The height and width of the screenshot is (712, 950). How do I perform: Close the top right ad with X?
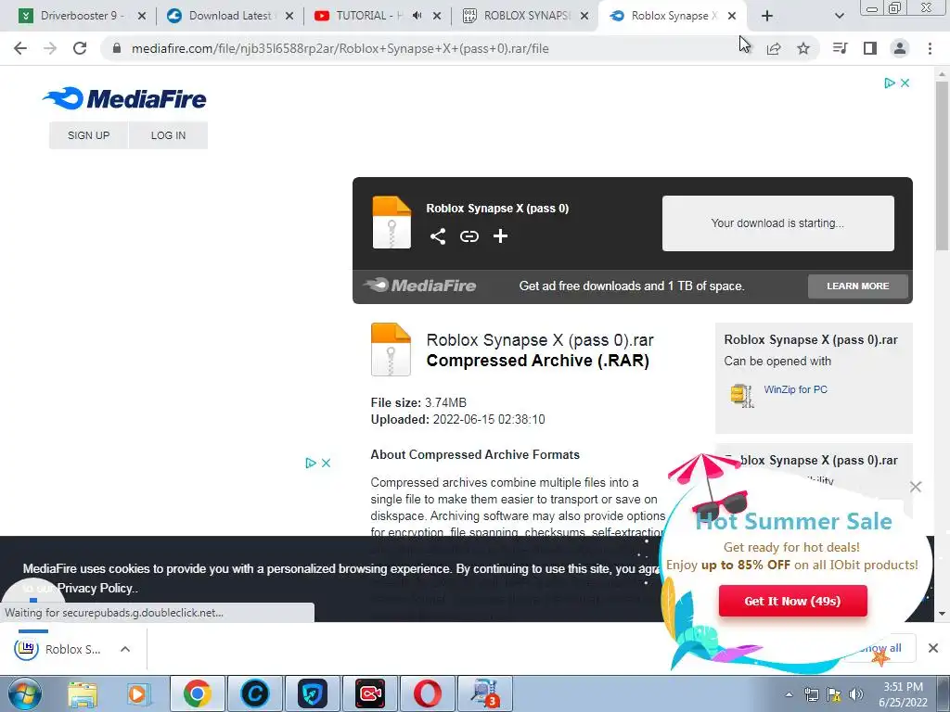pyautogui.click(x=905, y=83)
